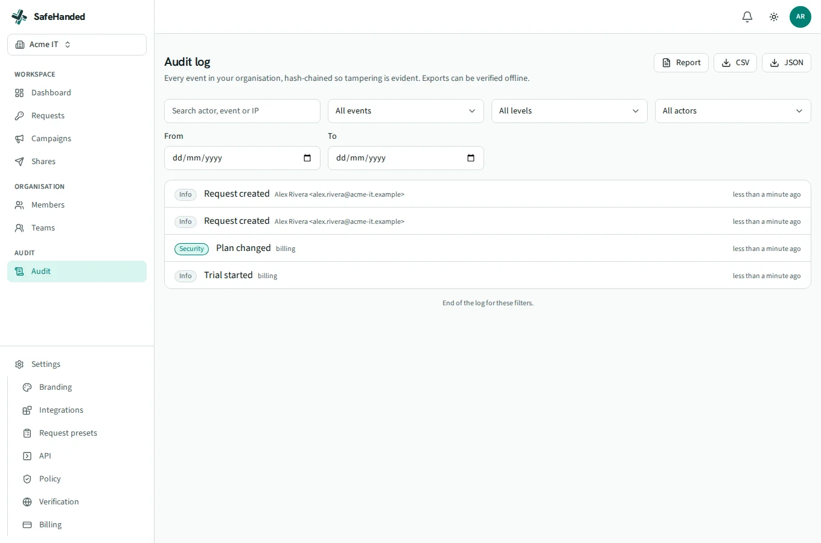Open the Members section
Viewport: 821px width, 543px height.
coord(77,205)
